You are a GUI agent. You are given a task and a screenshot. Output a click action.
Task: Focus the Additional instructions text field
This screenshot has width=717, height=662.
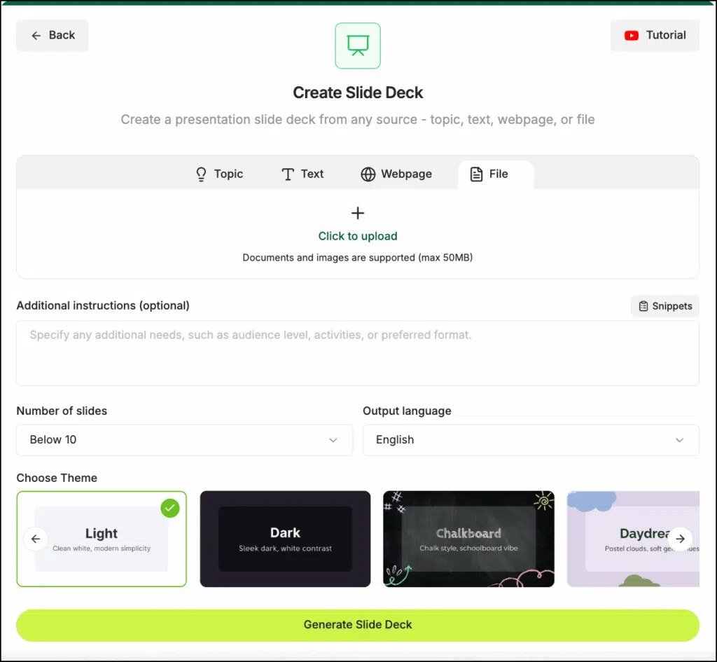[x=357, y=353]
